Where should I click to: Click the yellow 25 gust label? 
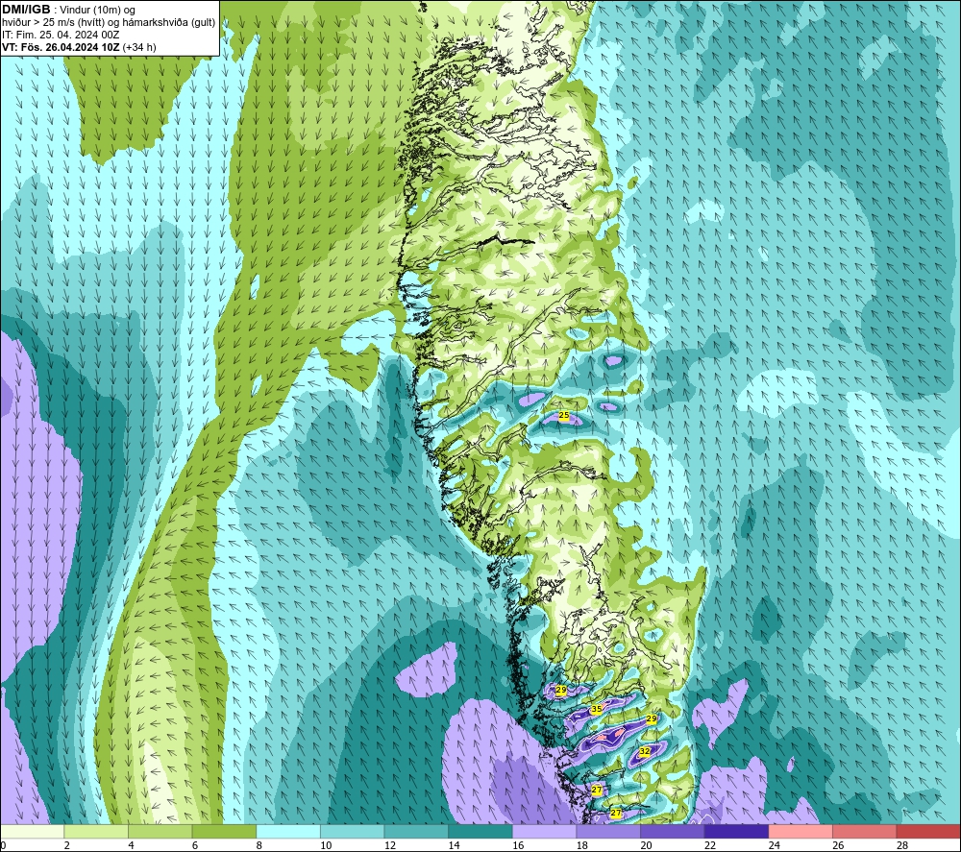(564, 415)
